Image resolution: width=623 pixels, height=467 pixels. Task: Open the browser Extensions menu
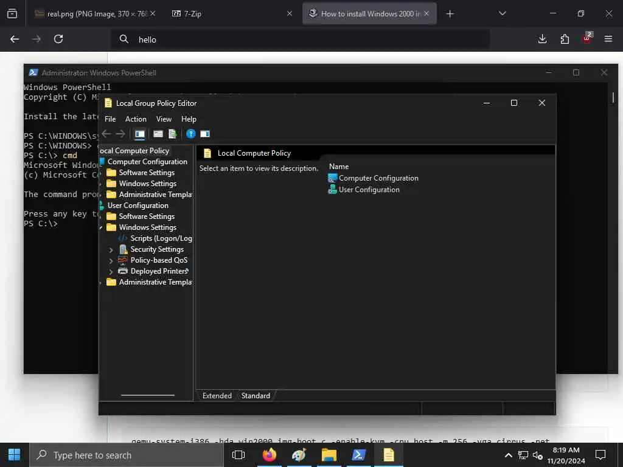565,39
